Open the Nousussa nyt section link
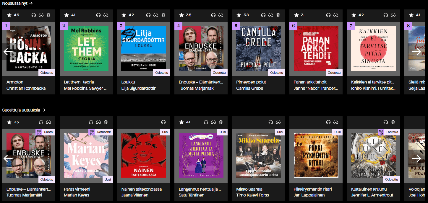Screen dimensions: 428x203 pyautogui.click(x=17, y=3)
